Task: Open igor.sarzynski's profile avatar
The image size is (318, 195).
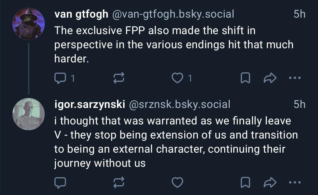Action: pos(29,114)
